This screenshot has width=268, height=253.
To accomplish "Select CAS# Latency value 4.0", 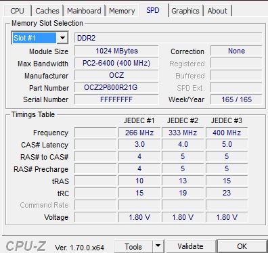I will (183, 144).
